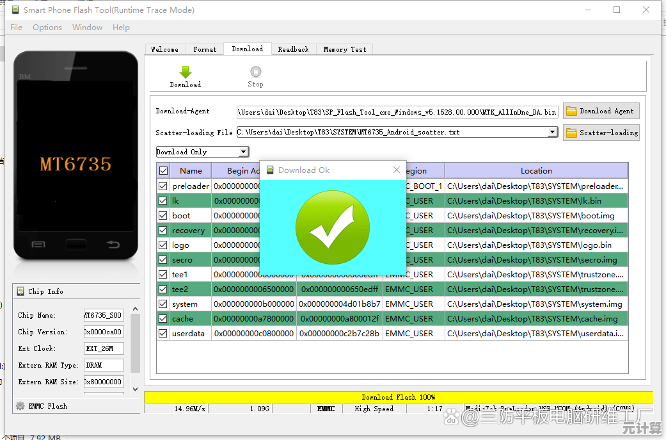Open the Download Only mode dropdown

pyautogui.click(x=243, y=152)
